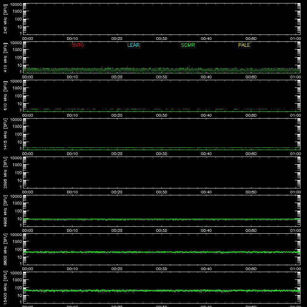Click the 4995 MHz green flux trace
The image size is (307, 307).
(x=162, y=220)
